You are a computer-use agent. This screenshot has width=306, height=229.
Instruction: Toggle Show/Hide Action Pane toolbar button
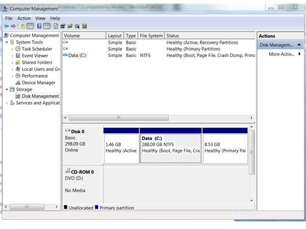coord(47,26)
